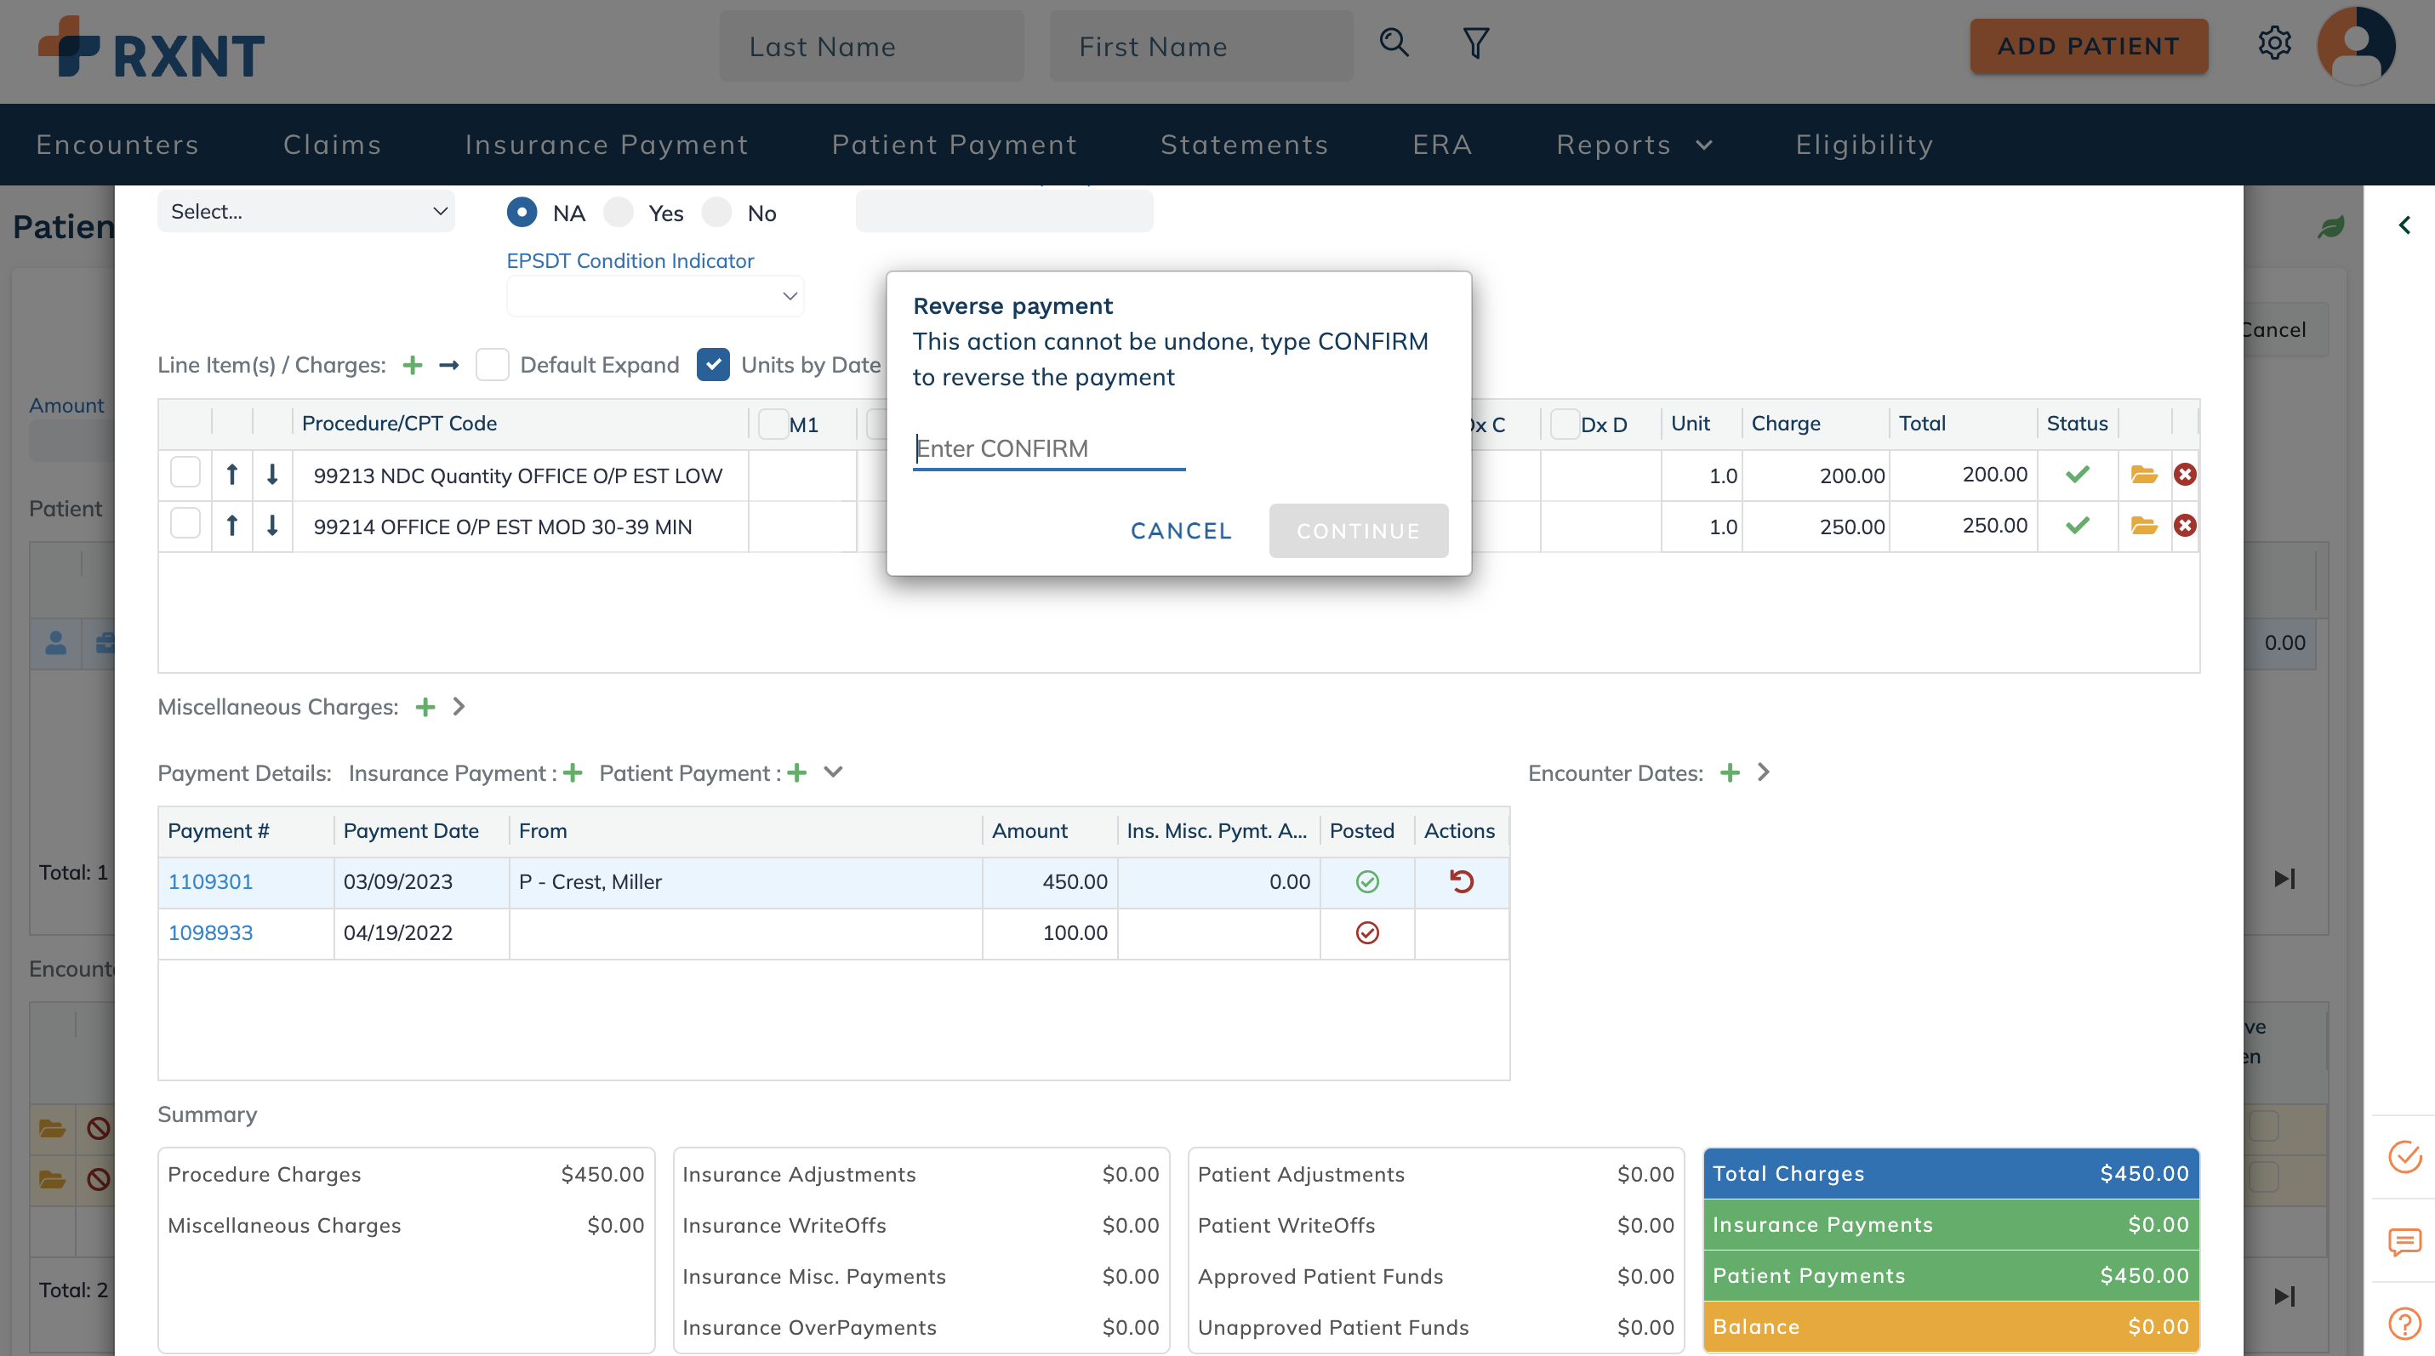
Task: Open the chat message icon in sidebar
Action: [x=2404, y=1240]
